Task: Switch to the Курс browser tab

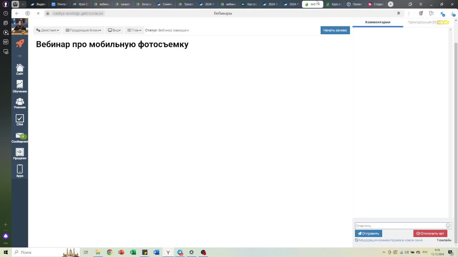Action: pyautogui.click(x=333, y=4)
